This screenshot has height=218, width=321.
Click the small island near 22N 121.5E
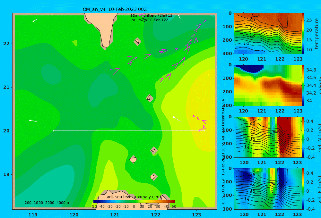point(137,42)
